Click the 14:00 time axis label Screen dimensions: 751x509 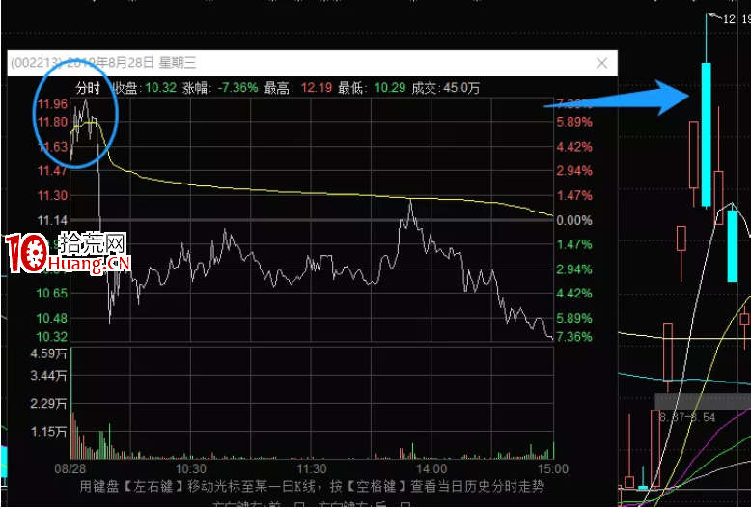431,468
